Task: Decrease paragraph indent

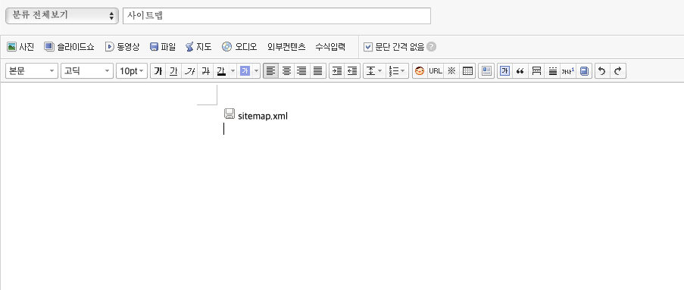Action: [352, 70]
